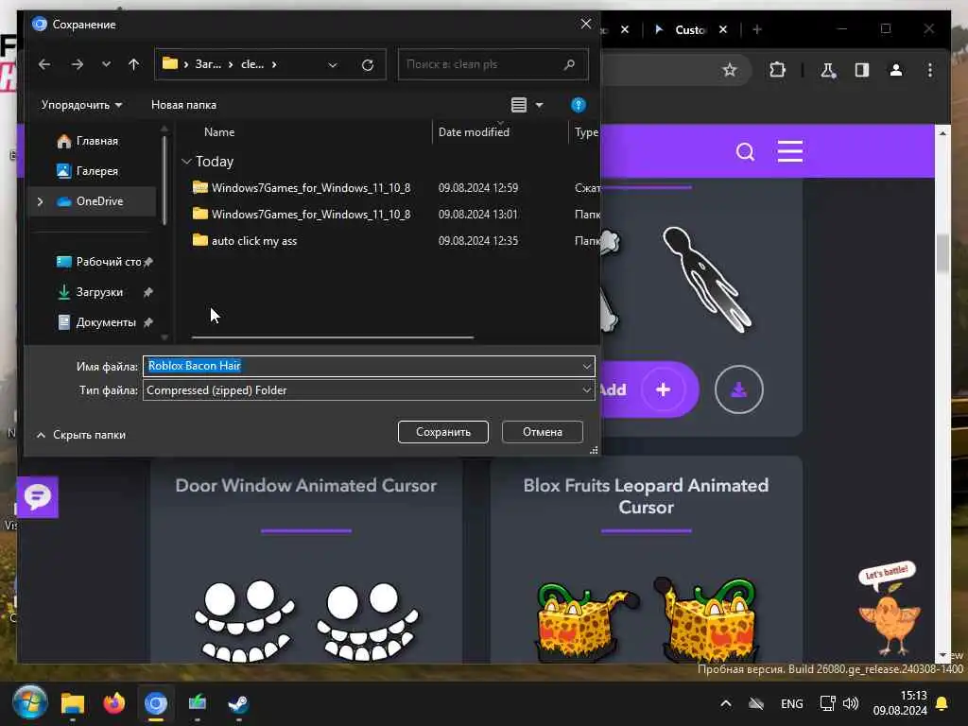Open Chrome Labs flask icon

pyautogui.click(x=828, y=70)
